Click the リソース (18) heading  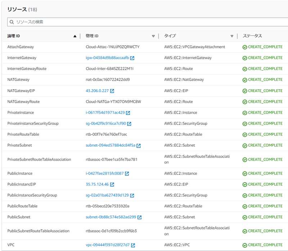(22, 9)
